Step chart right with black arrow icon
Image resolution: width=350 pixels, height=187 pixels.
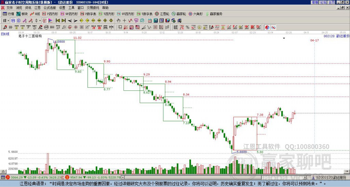click(76, 21)
